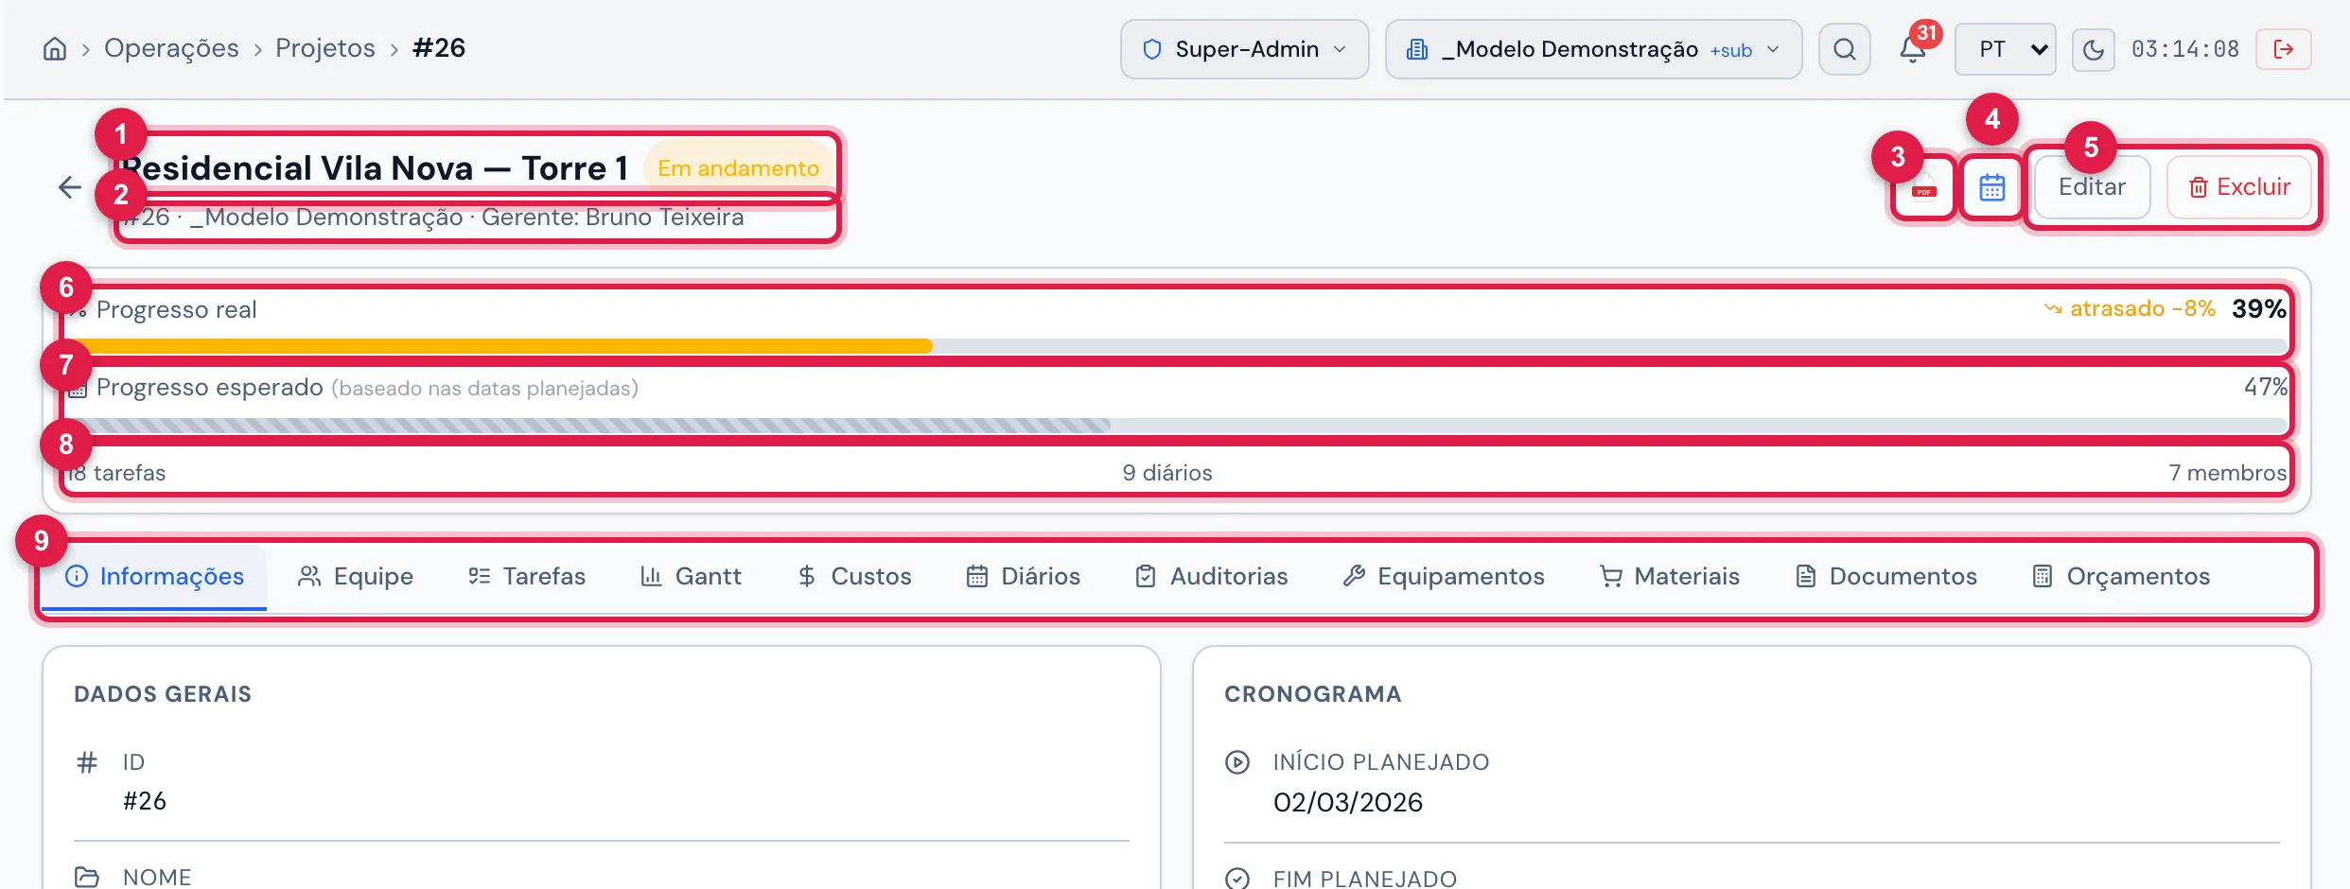Switch to Auditorias tab

pyautogui.click(x=1212, y=576)
